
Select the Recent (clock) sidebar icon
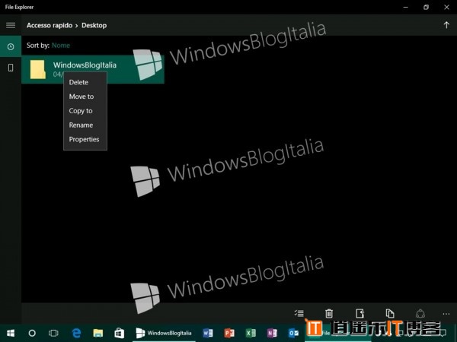point(11,46)
